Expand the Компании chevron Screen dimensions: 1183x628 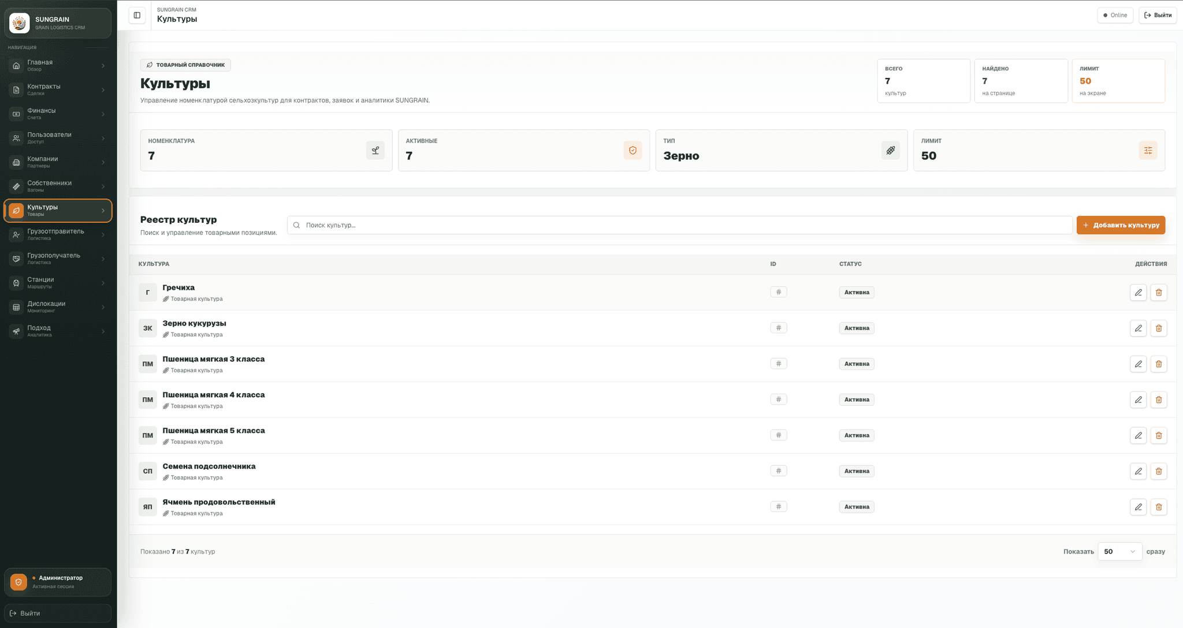pyautogui.click(x=103, y=163)
